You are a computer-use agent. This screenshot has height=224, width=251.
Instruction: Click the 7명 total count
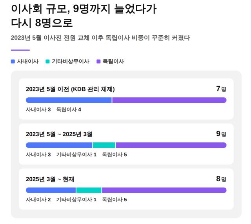click(221, 89)
